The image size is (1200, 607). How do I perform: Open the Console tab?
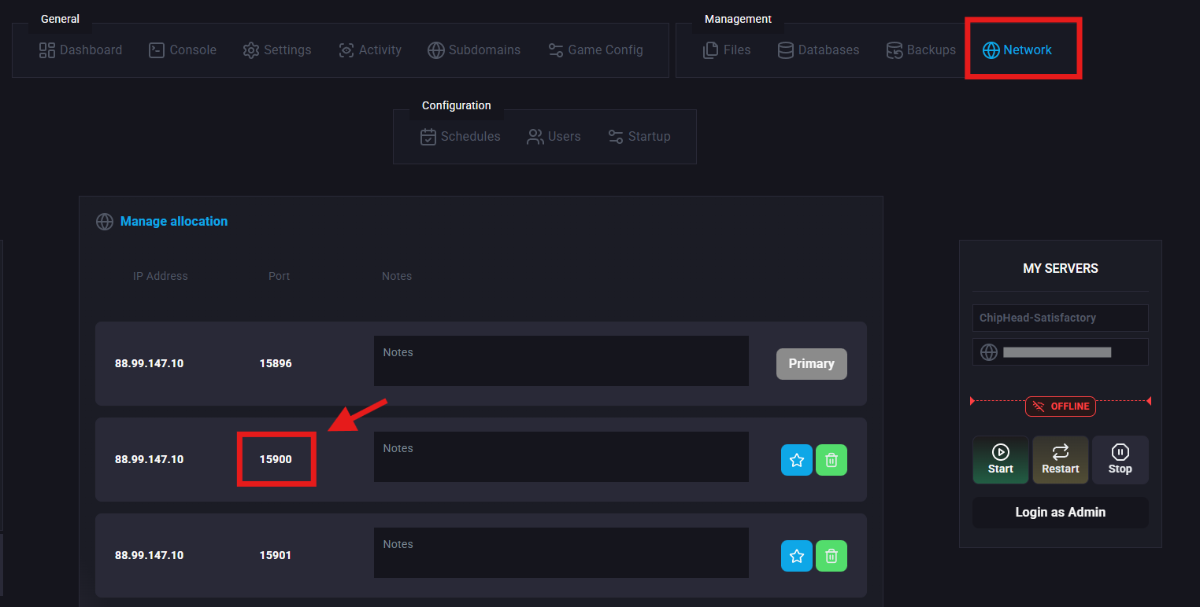coord(183,50)
